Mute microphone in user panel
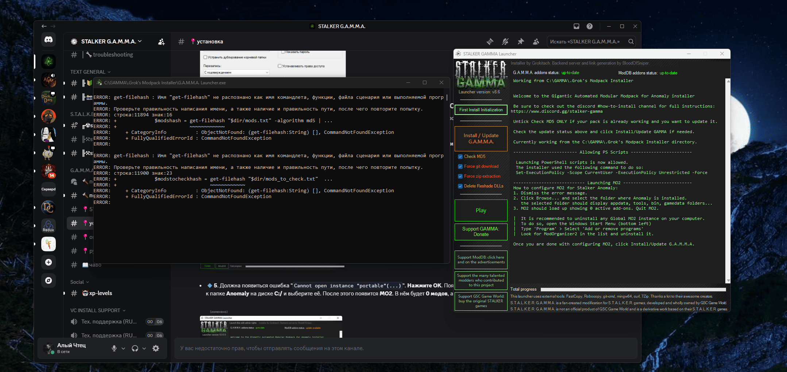The width and height of the screenshot is (787, 372). click(x=114, y=348)
